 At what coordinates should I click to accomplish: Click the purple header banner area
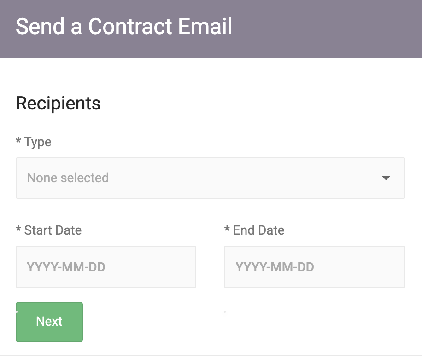(322, 29)
